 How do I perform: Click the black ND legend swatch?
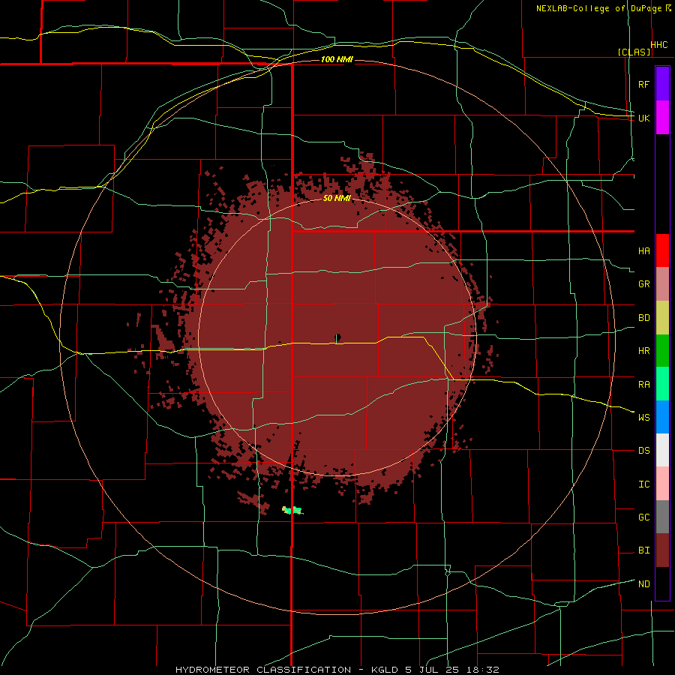[662, 583]
